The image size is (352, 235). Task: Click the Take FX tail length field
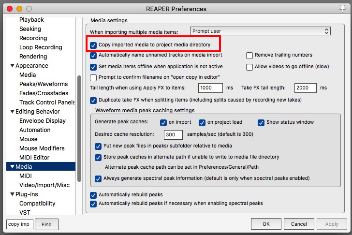click(x=305, y=88)
